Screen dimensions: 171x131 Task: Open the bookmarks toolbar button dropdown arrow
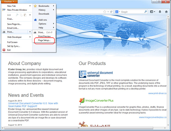tap(154, 12)
